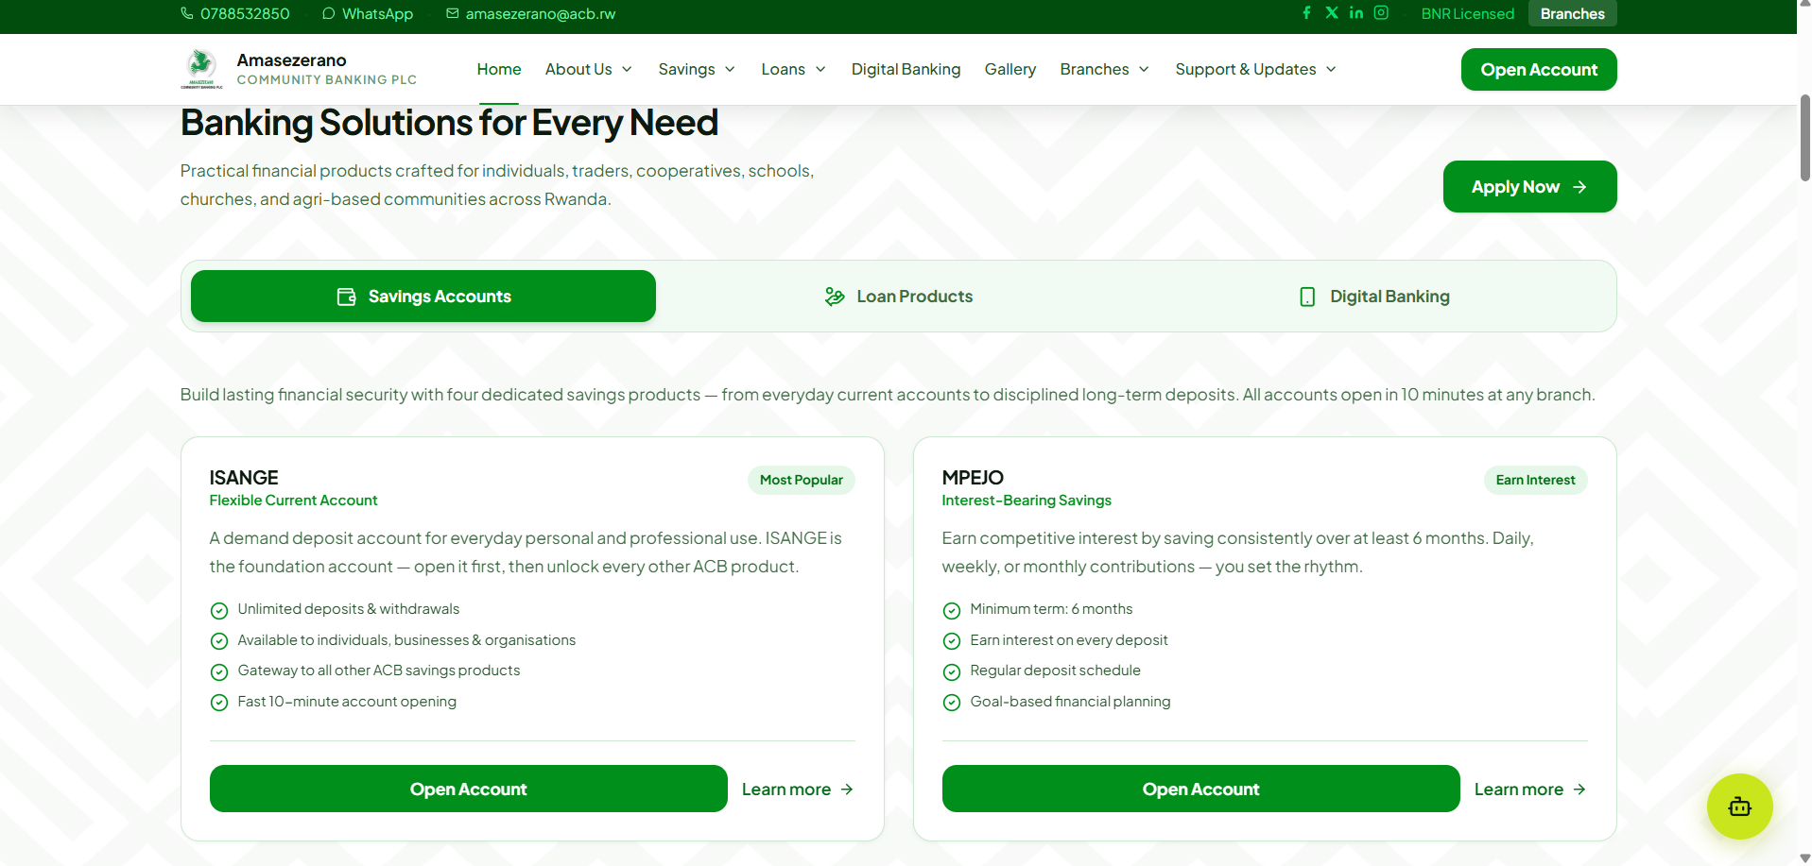This screenshot has height=866, width=1812.
Task: Expand the About Us dropdown menu
Action: (x=589, y=69)
